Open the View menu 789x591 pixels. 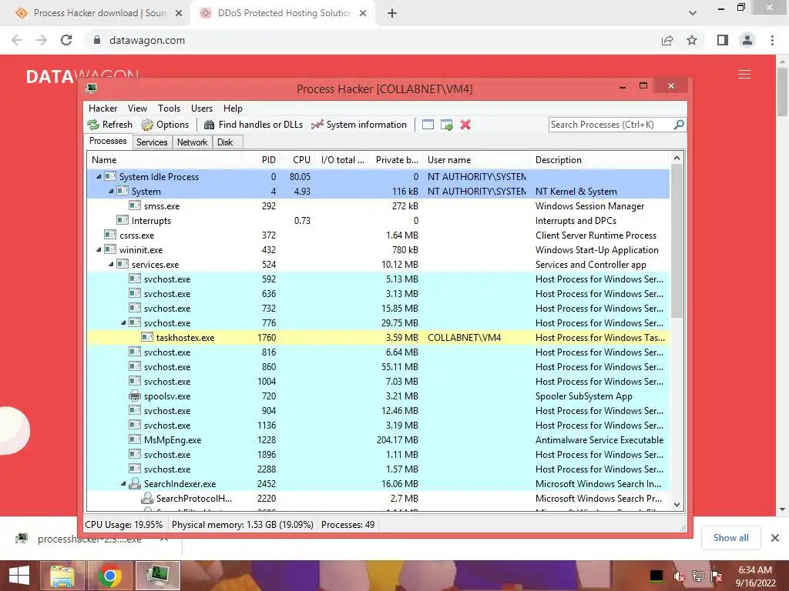tap(137, 109)
